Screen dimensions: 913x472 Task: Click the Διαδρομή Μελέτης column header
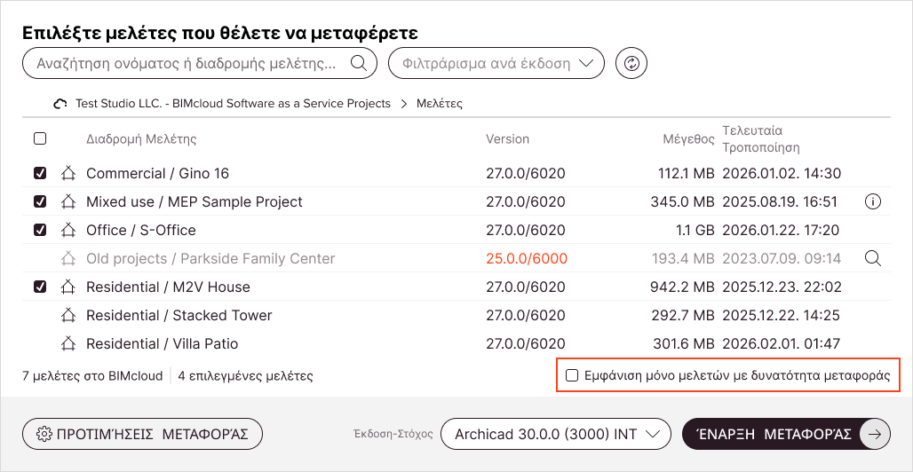(141, 139)
